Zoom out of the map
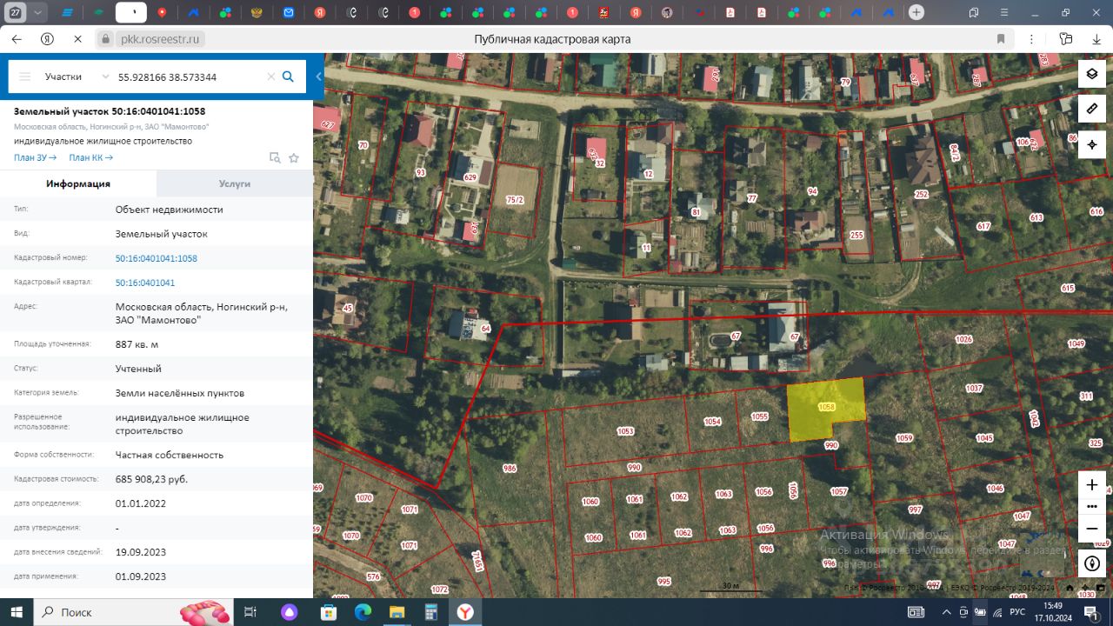Screen dimensions: 1113x626 [x=1092, y=529]
